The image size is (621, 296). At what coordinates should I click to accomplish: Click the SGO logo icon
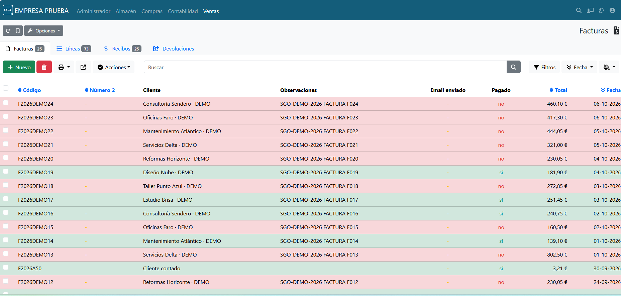(x=8, y=10)
